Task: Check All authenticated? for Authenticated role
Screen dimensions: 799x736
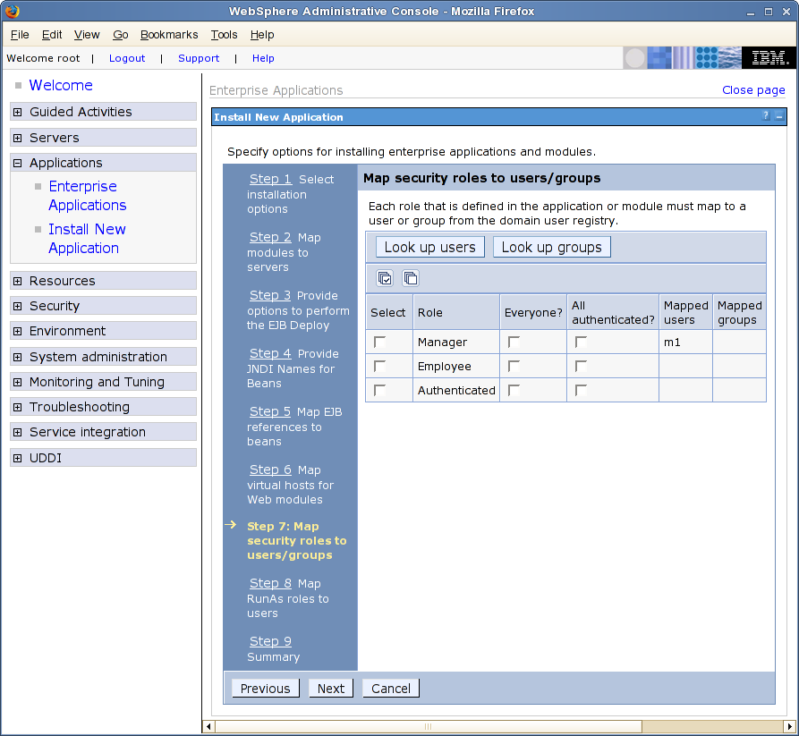Action: click(581, 391)
